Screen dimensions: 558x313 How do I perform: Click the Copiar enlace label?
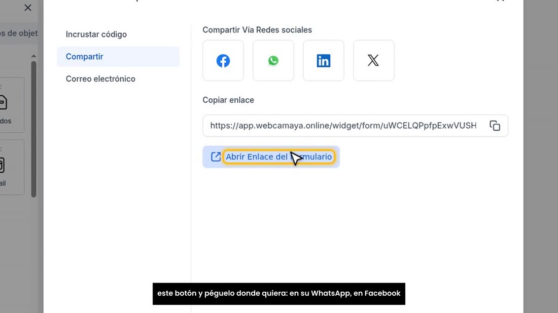[x=228, y=100]
